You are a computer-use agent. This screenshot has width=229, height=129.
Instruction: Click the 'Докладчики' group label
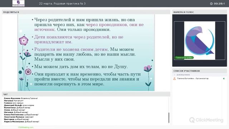tap(183, 75)
